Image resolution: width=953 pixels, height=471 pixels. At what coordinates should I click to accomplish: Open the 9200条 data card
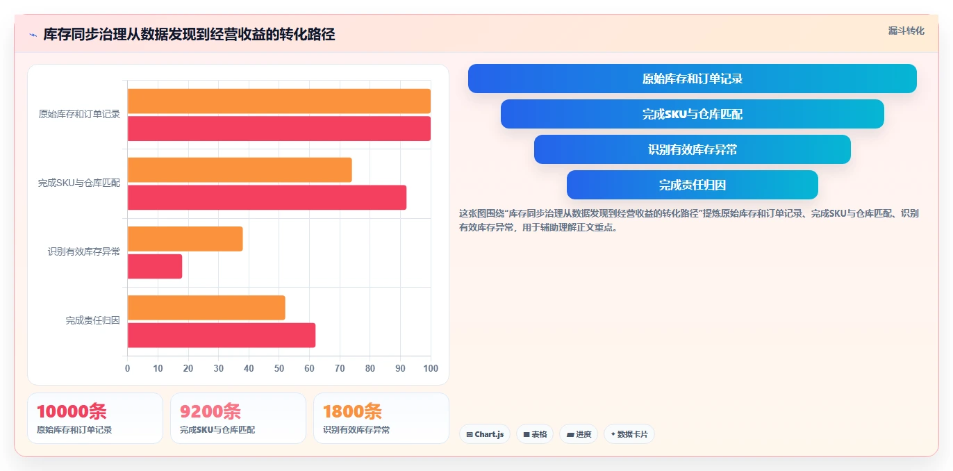238,418
